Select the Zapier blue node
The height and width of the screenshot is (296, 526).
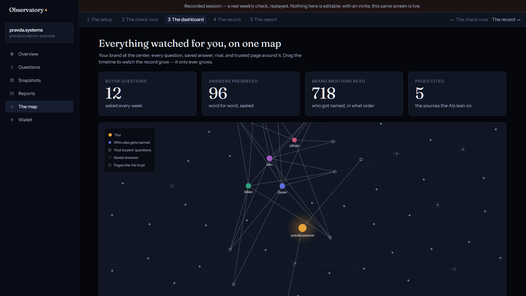tap(282, 186)
